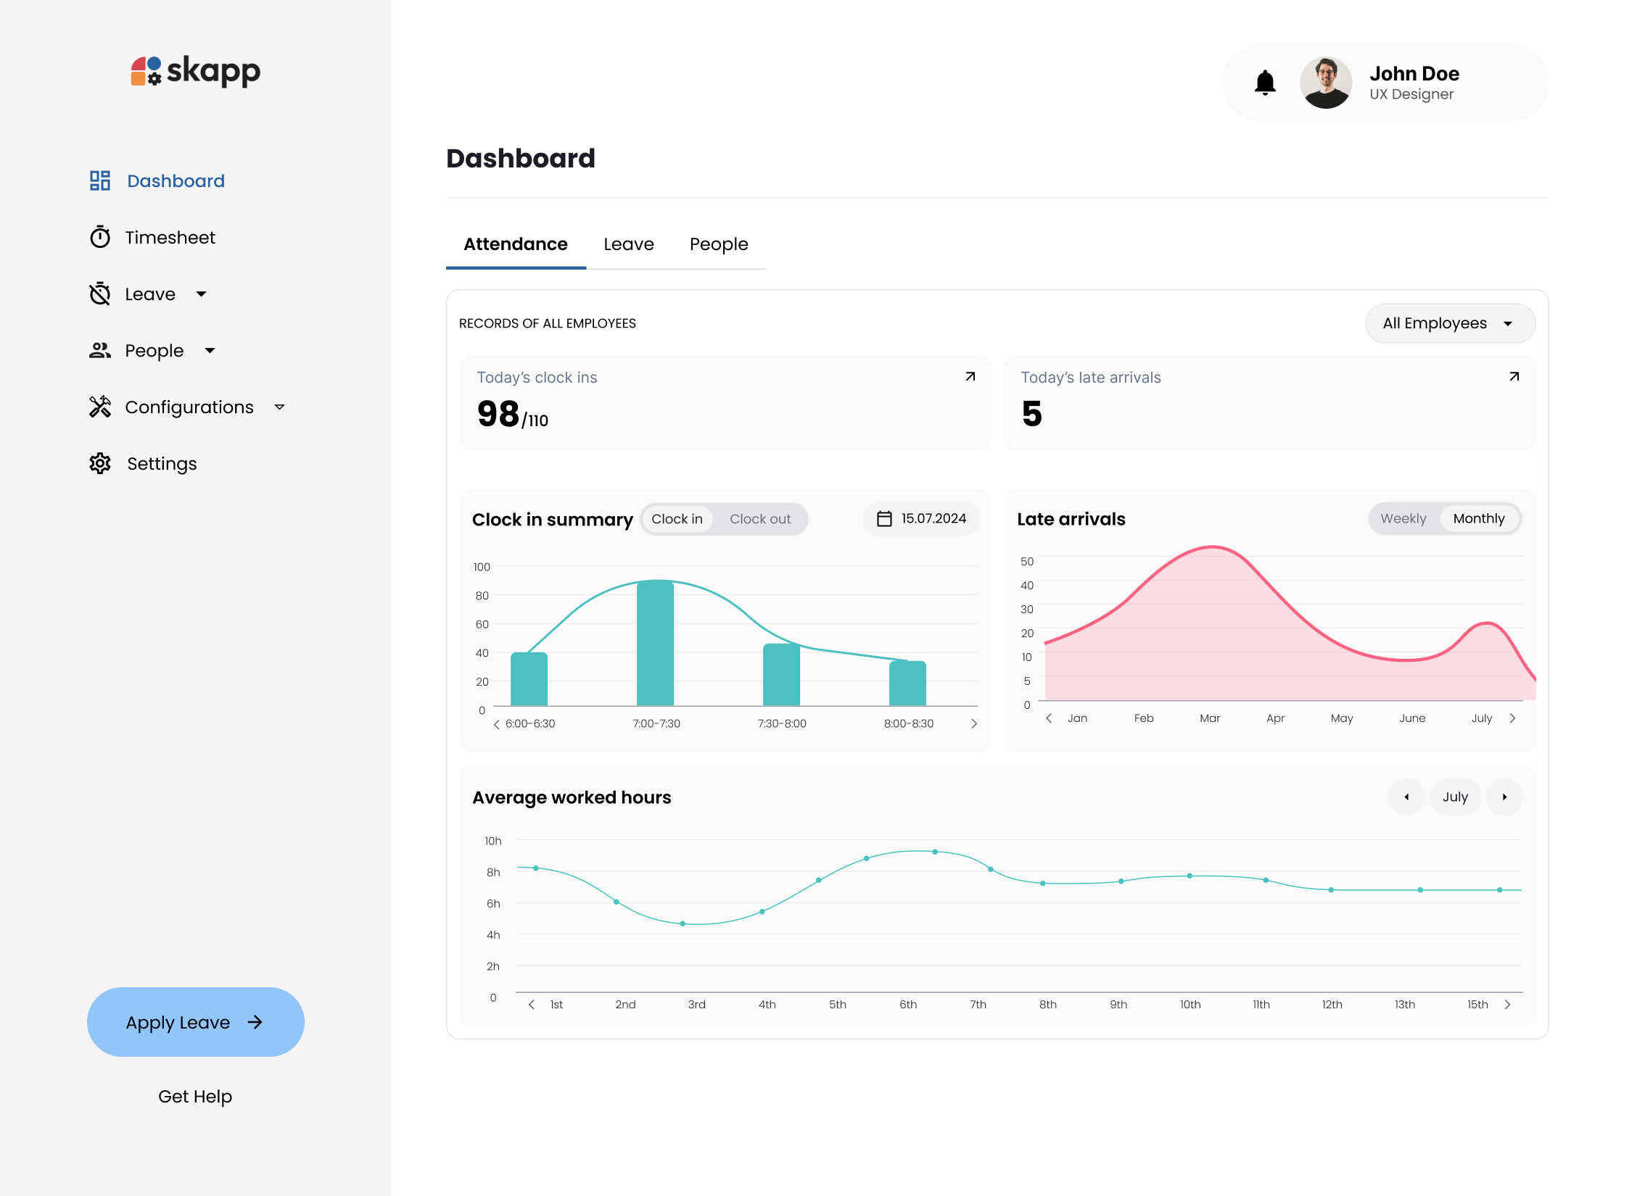1645x1196 pixels.
Task: Select the Timesheet icon in the sidebar
Action: coord(100,236)
